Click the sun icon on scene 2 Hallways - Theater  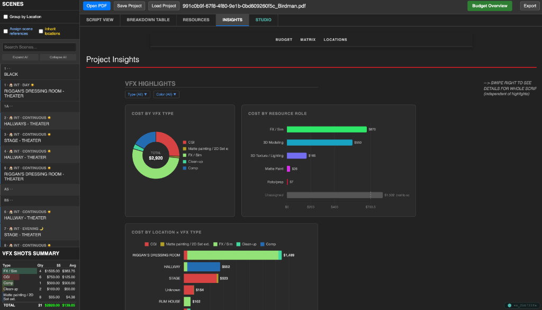click(x=48, y=117)
